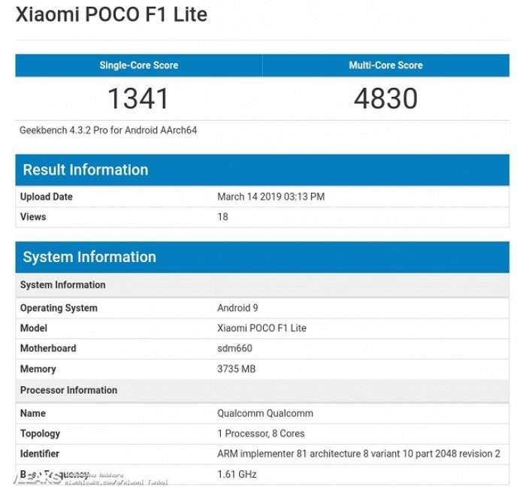Click the single-core score value 1341
The width and height of the screenshot is (523, 489).
click(138, 98)
